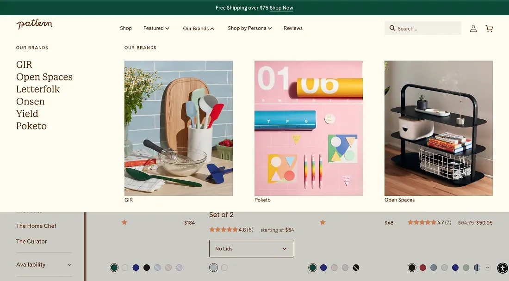Select Onsen in the brands list
509x281 pixels.
[x=30, y=101]
